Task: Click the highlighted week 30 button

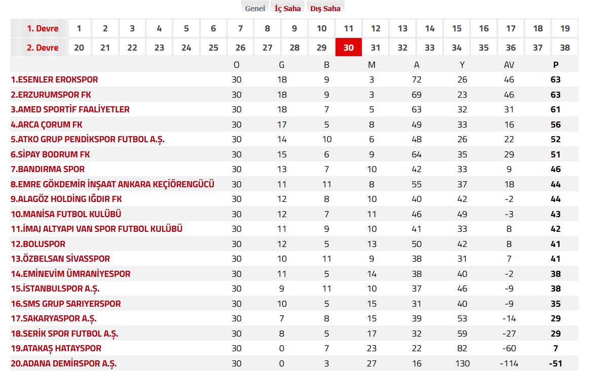Action: 348,48
